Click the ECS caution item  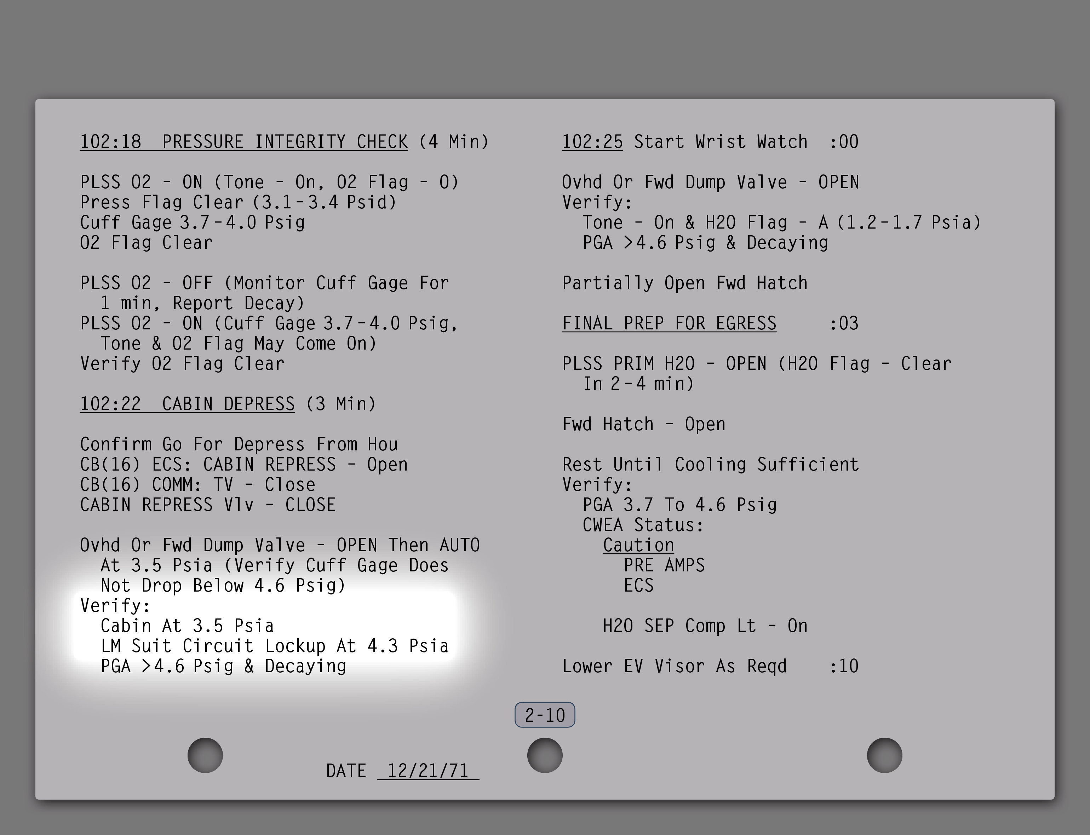coord(639,586)
